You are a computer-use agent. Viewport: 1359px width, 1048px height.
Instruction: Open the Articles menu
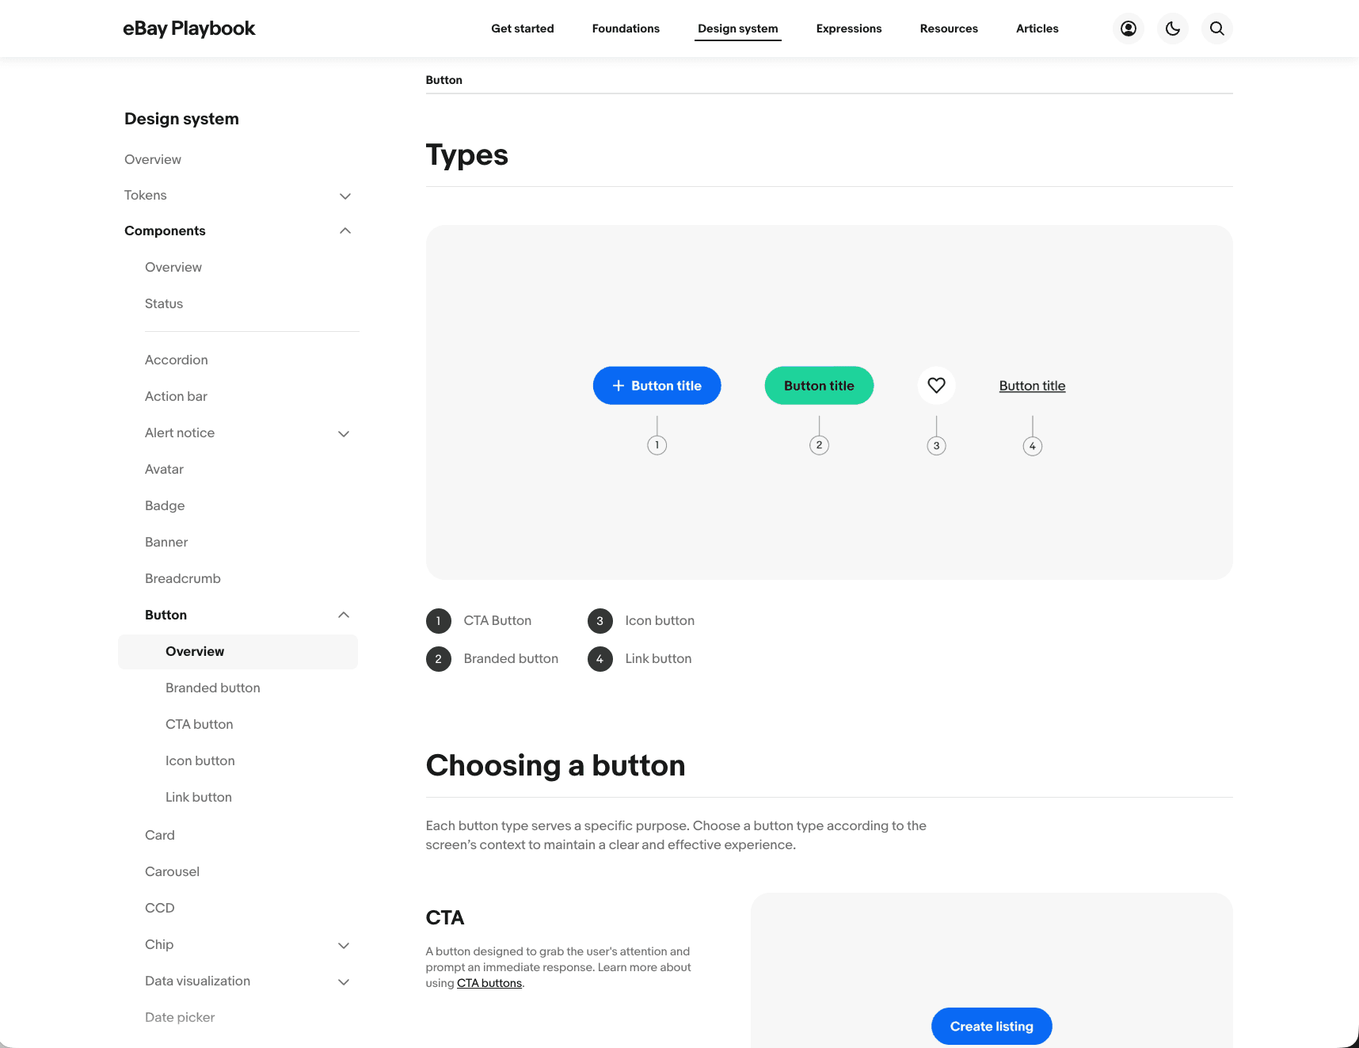(1037, 29)
